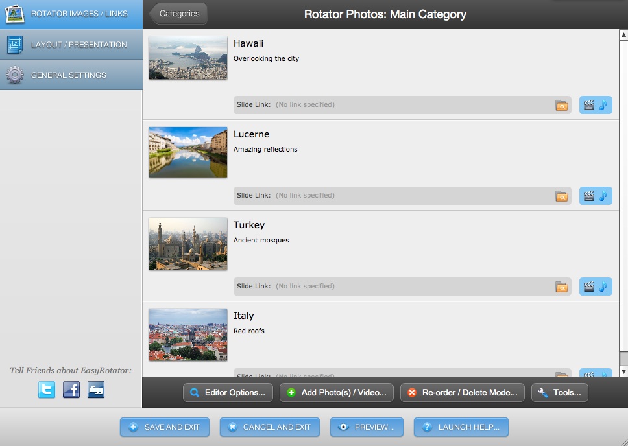Edit the 'Amazing reflections' description
628x446 pixels.
265,149
